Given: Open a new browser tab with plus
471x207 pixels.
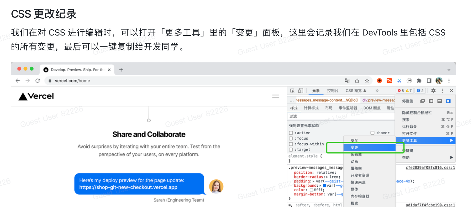Looking at the screenshot, I should coord(121,70).
